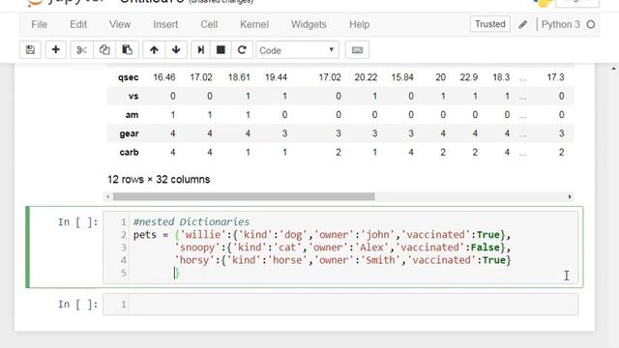Viewport: 619px width, 348px height.
Task: Click the kernel idle circle indicator
Action: tap(591, 25)
